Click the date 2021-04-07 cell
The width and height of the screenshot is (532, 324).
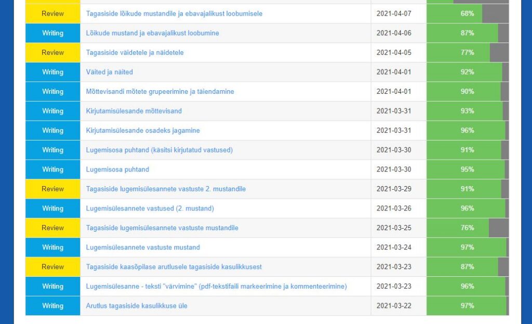397,13
